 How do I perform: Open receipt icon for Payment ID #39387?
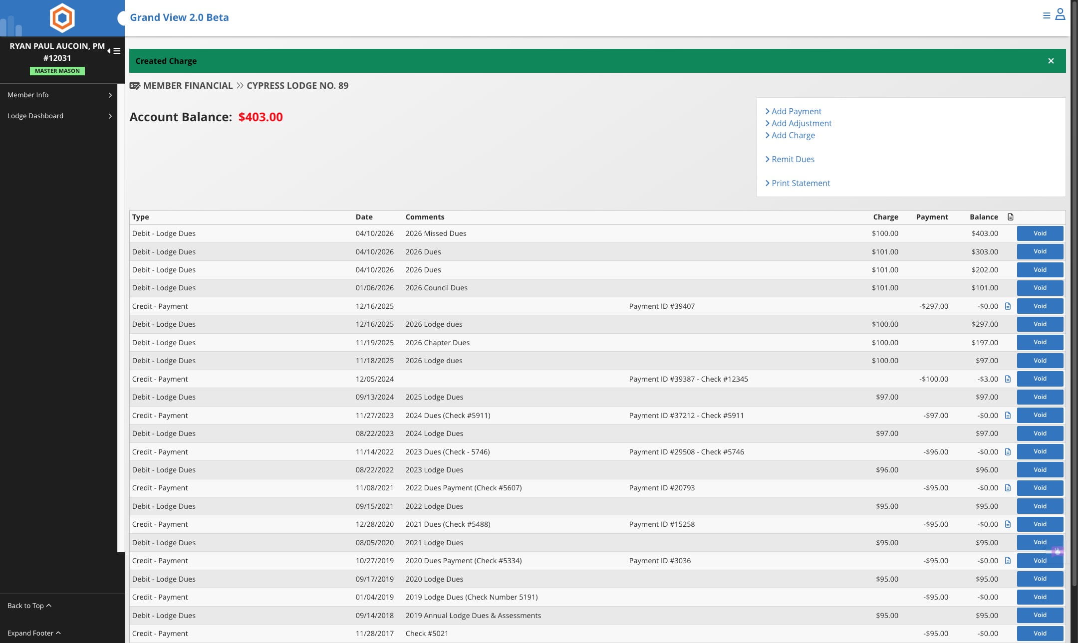[x=1008, y=379]
